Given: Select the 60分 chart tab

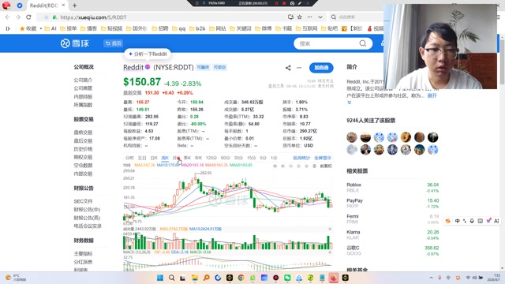Looking at the screenshot, I should click(x=225, y=158).
